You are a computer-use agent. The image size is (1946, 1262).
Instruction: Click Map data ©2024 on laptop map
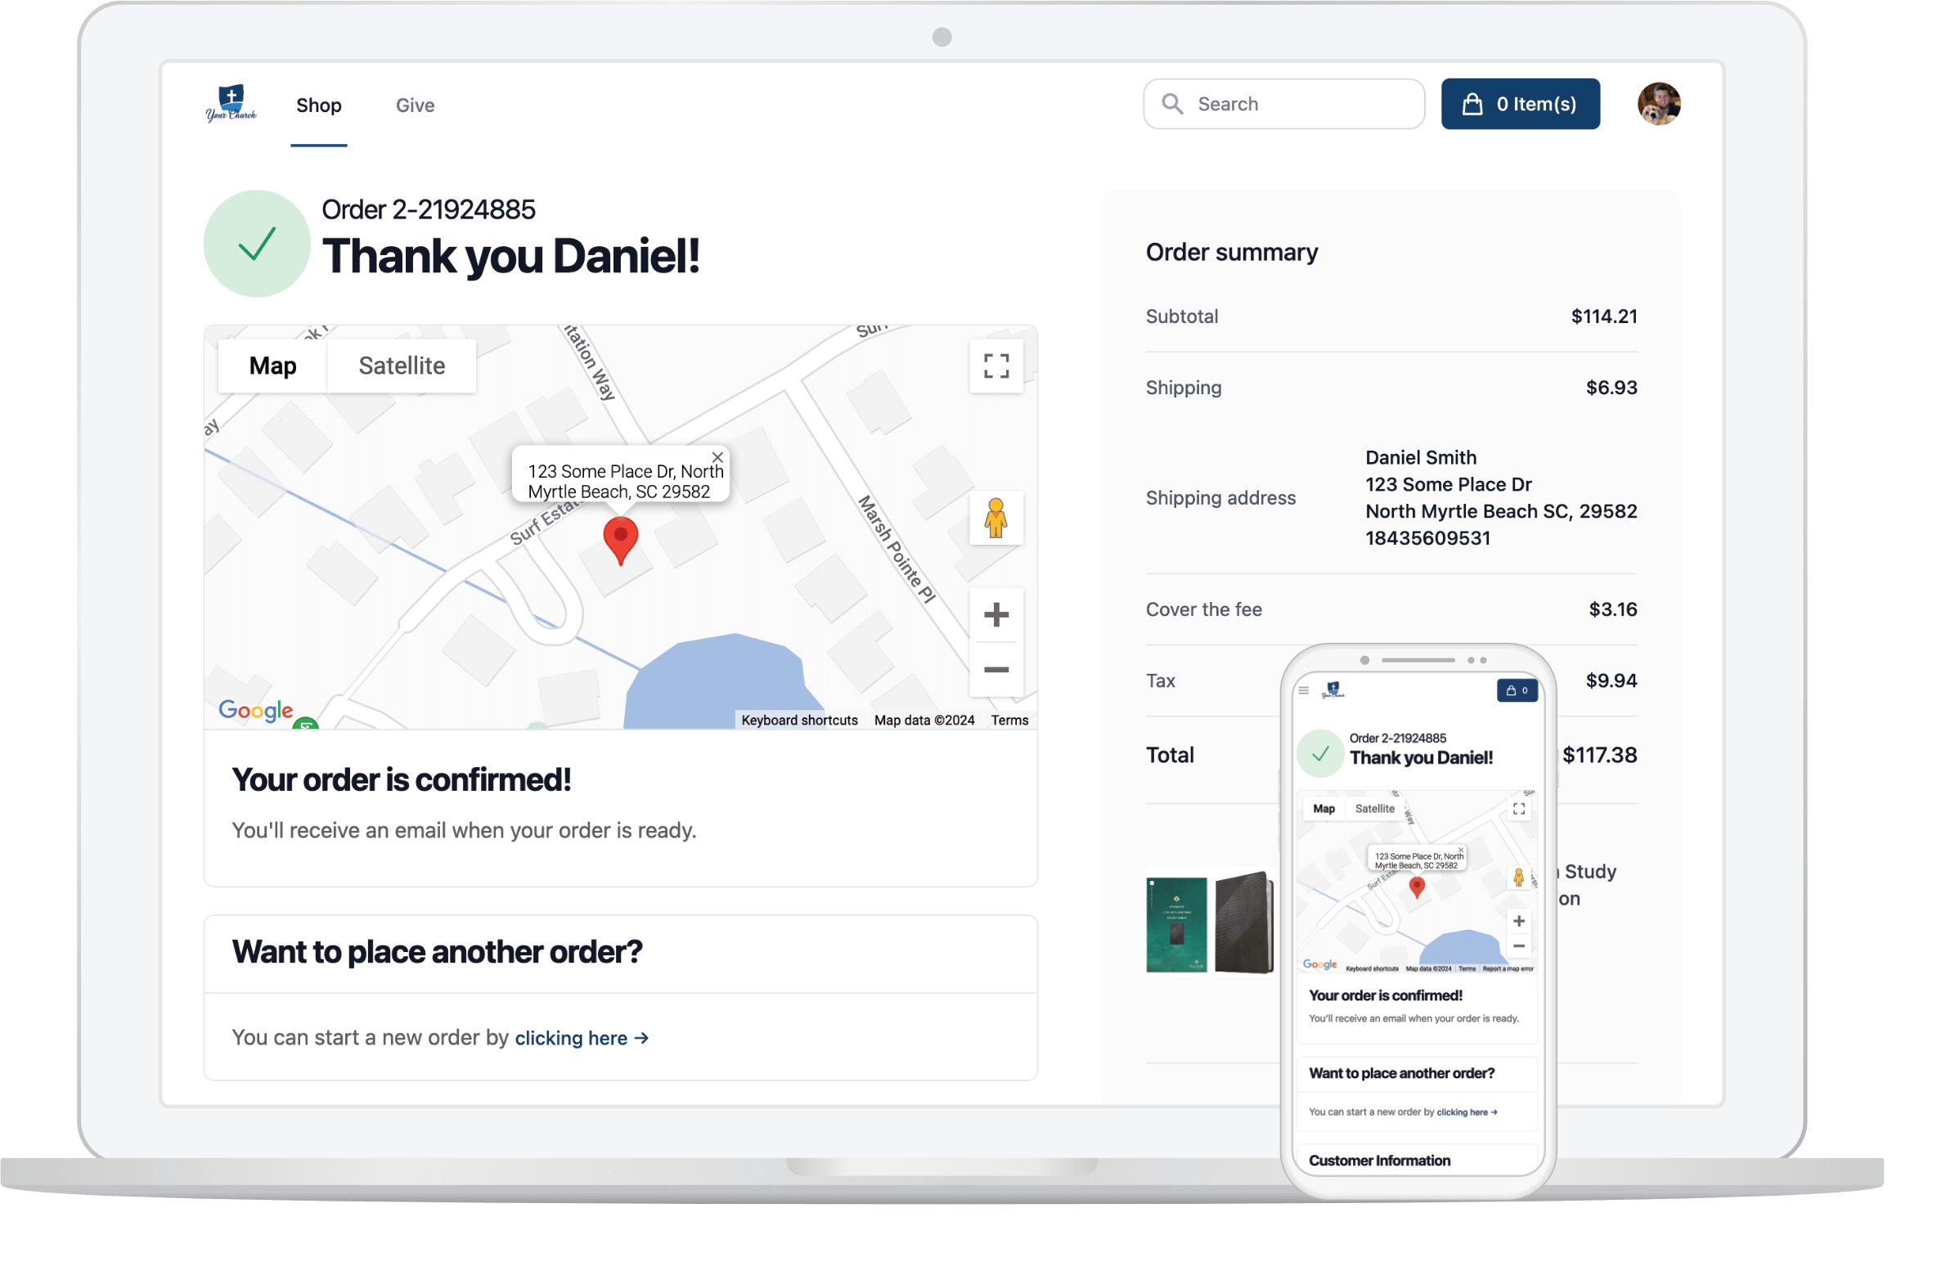point(924,721)
